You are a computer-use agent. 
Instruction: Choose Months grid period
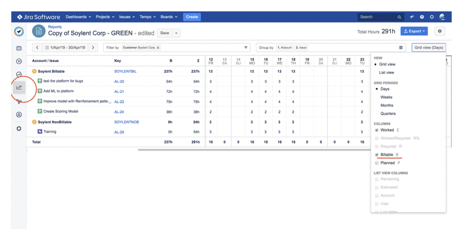(x=387, y=105)
